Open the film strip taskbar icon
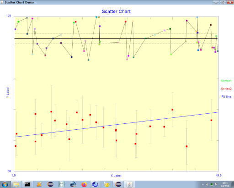The height and width of the screenshot is (188, 234). [x=62, y=184]
